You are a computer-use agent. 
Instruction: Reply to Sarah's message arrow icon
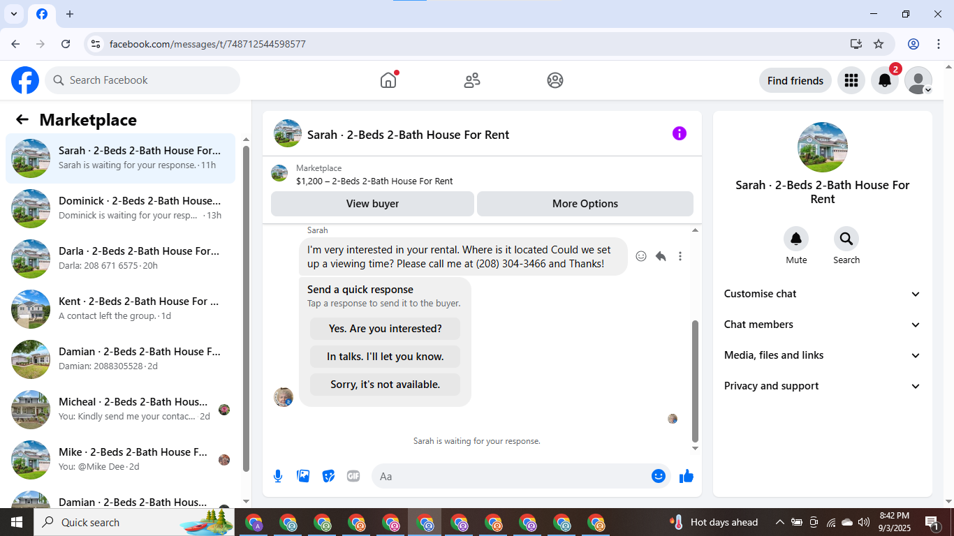[661, 256]
